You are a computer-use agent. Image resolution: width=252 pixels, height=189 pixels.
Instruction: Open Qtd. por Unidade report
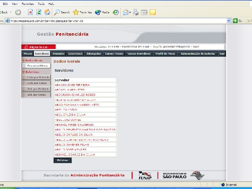[x=36, y=89]
